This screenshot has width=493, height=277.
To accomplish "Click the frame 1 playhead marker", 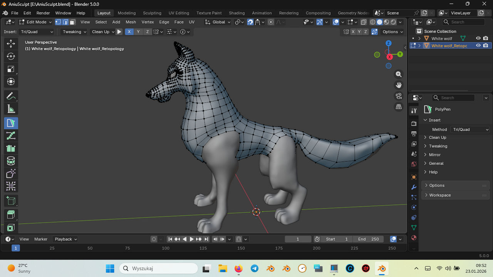I will [15, 248].
